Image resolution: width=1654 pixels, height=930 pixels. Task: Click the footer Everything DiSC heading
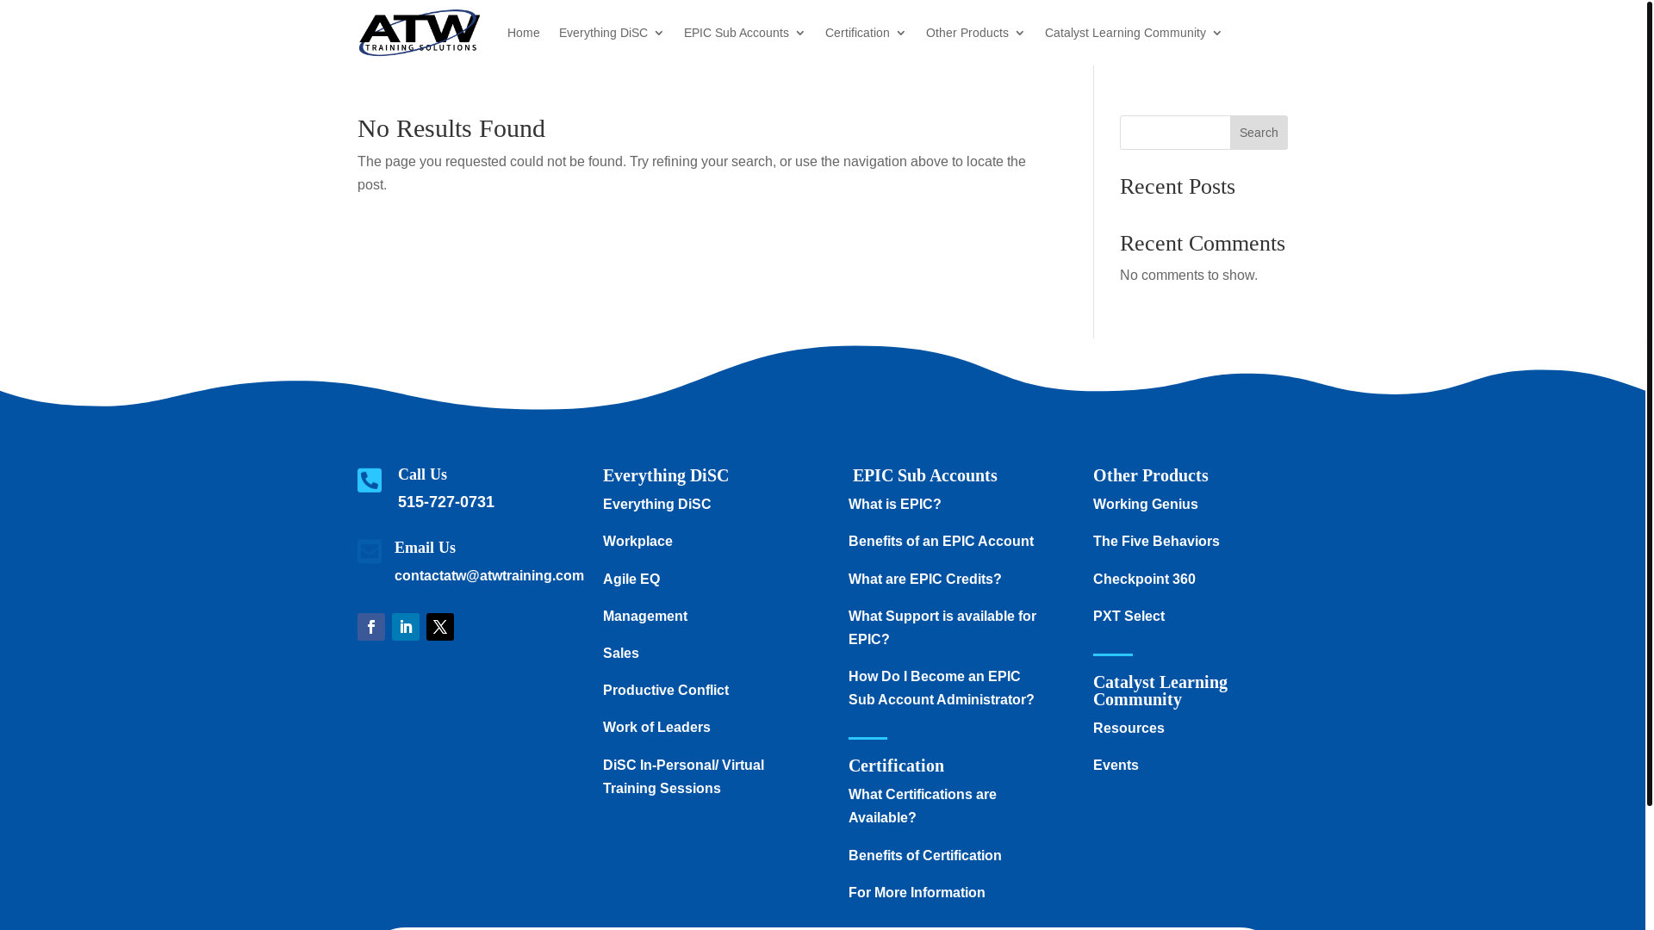(666, 475)
